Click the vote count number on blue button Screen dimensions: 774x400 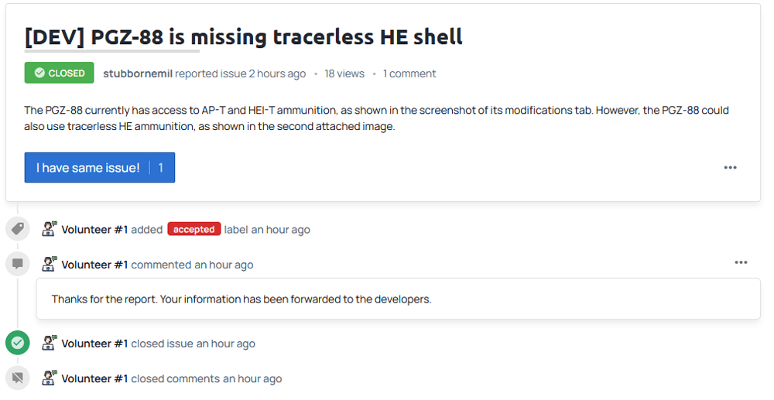[161, 168]
